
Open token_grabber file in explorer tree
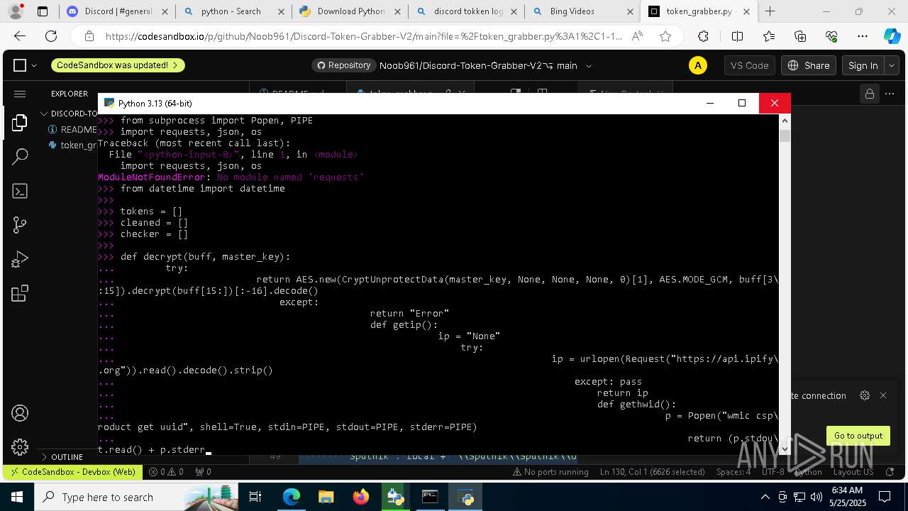(x=73, y=145)
